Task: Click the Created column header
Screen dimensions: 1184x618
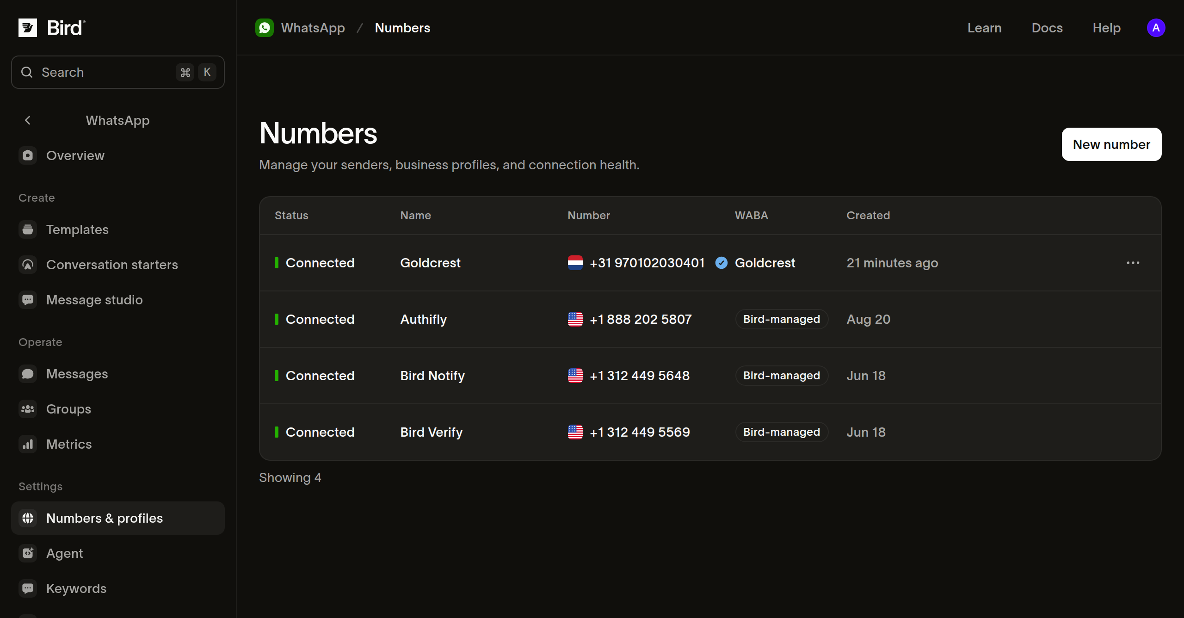Action: coord(868,216)
